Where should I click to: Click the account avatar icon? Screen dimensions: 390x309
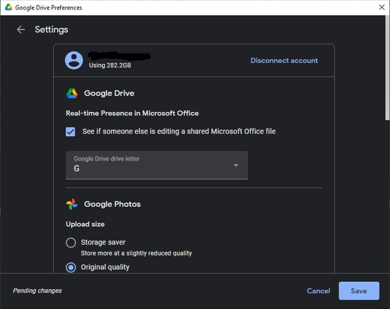[74, 60]
